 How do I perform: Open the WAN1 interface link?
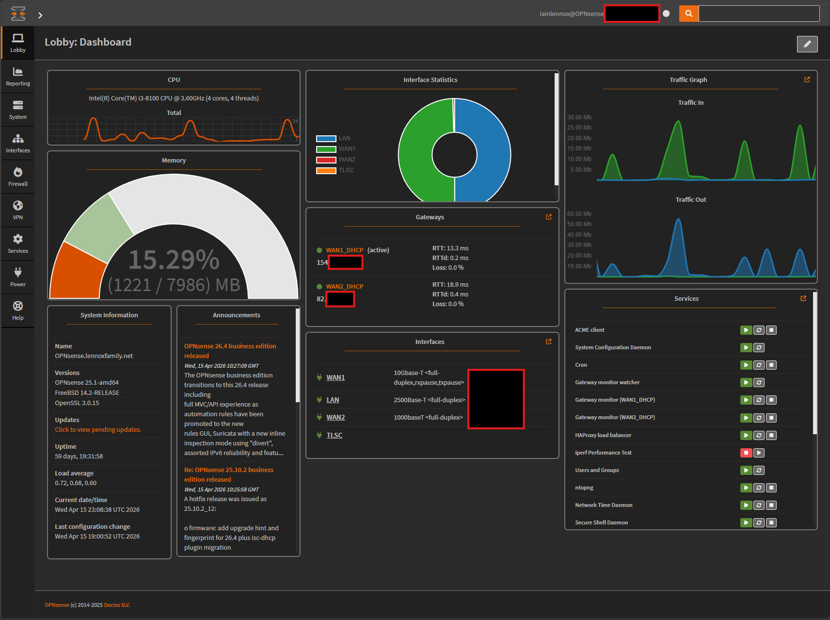tap(335, 377)
